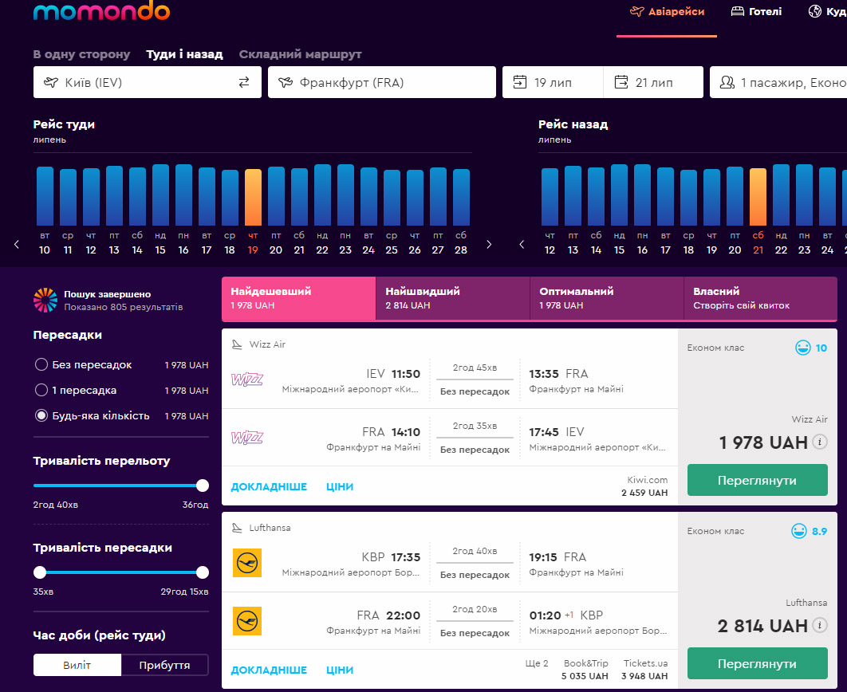Select 'Туди і назад' trip type
This screenshot has height=692, width=847.
[x=185, y=54]
